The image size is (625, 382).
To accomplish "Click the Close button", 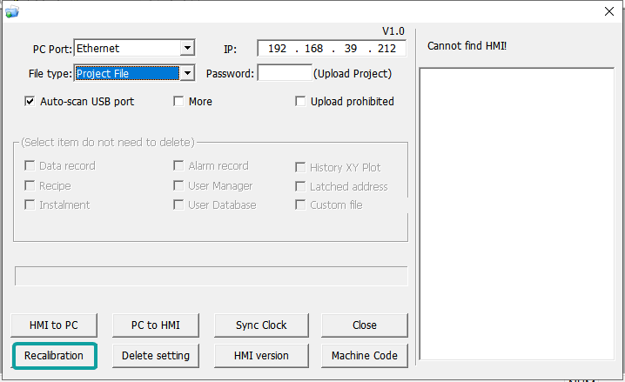I will [x=365, y=325].
